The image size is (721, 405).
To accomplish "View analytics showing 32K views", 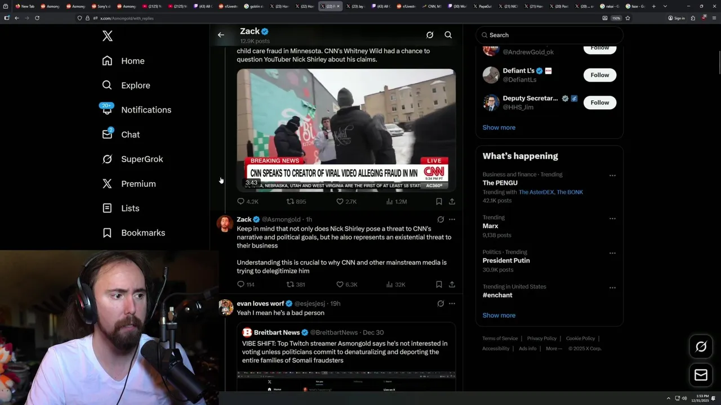I will [x=395, y=285].
